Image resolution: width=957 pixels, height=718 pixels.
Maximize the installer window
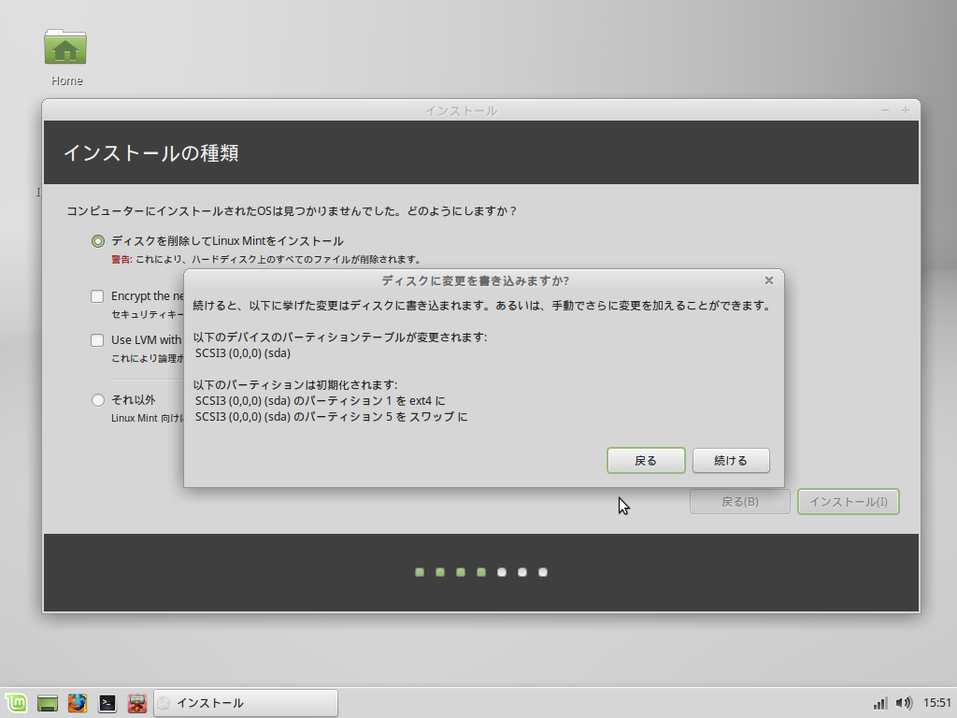point(906,110)
